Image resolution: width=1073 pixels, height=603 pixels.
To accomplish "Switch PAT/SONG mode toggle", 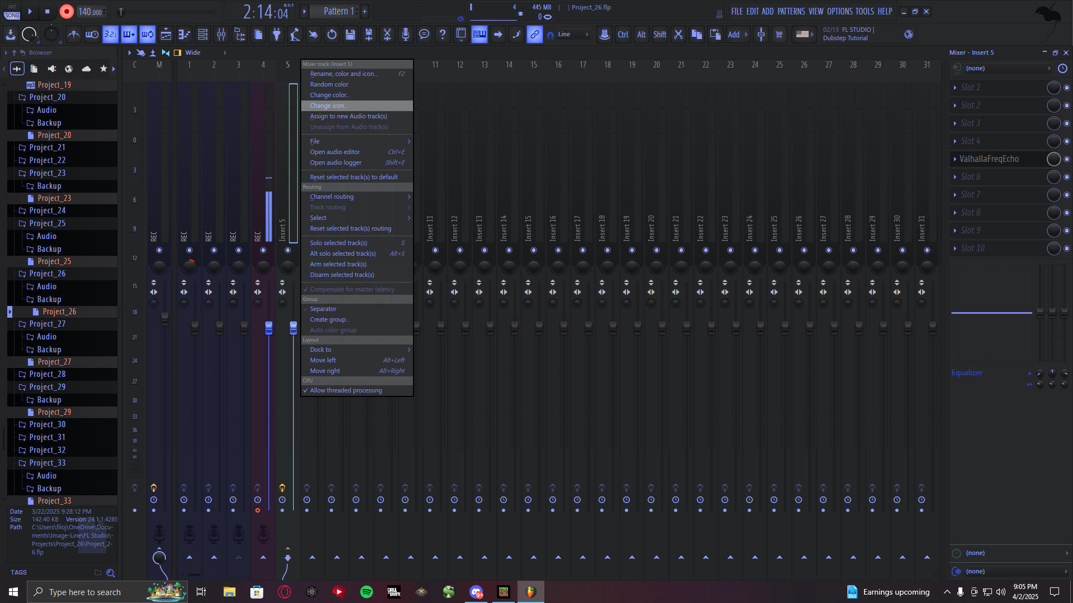I will tap(12, 12).
